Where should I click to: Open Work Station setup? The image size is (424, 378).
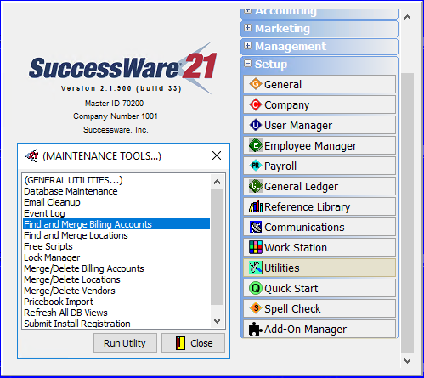[x=319, y=247]
